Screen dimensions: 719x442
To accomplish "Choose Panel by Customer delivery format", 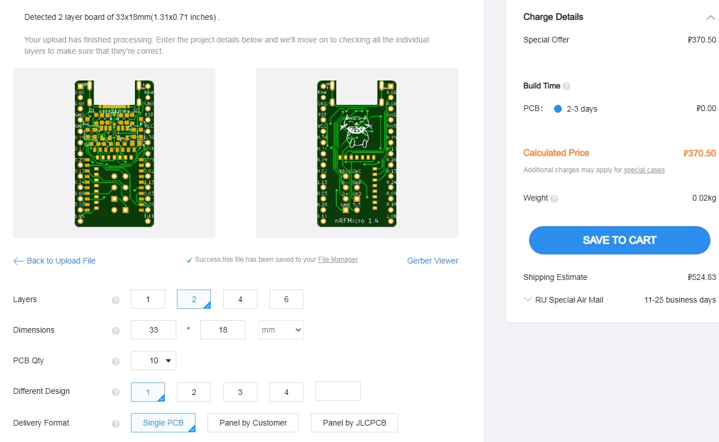I will (x=253, y=423).
